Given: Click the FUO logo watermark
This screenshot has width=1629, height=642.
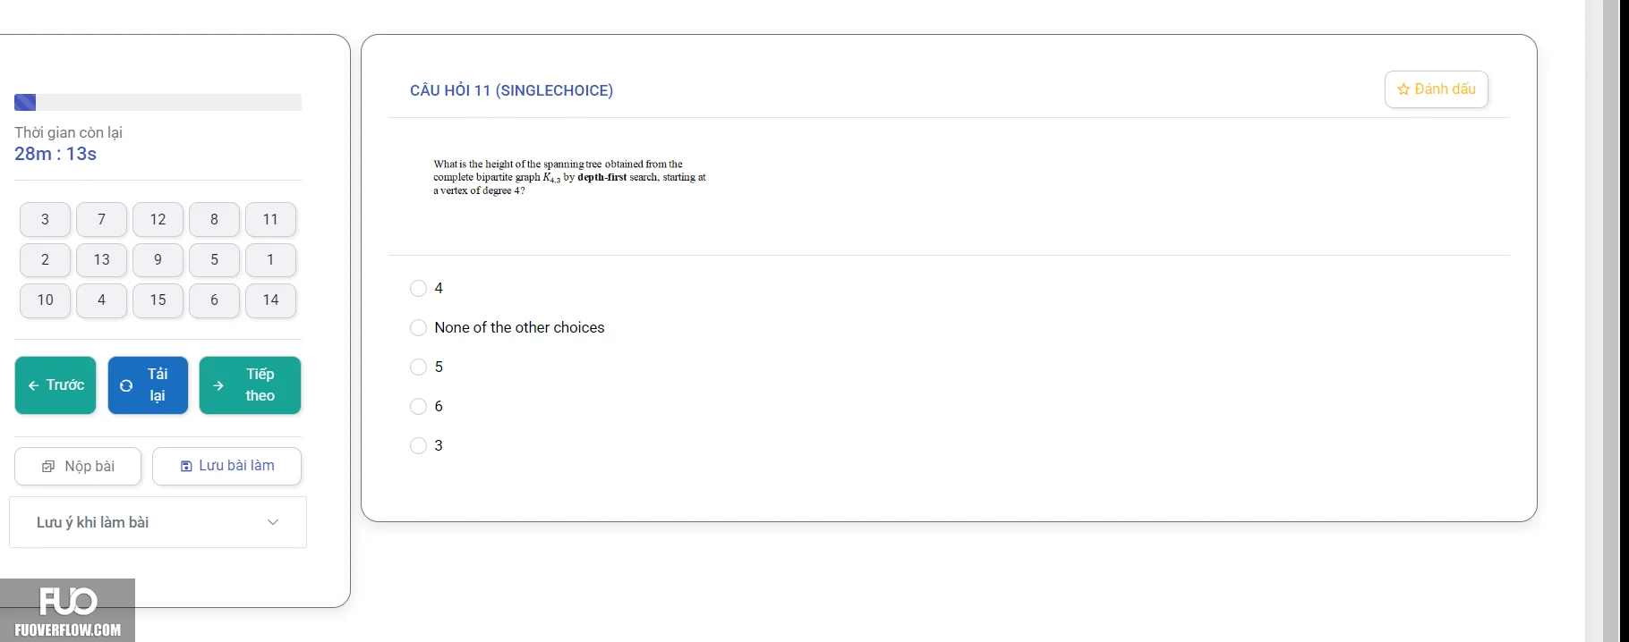Looking at the screenshot, I should click(x=68, y=611).
